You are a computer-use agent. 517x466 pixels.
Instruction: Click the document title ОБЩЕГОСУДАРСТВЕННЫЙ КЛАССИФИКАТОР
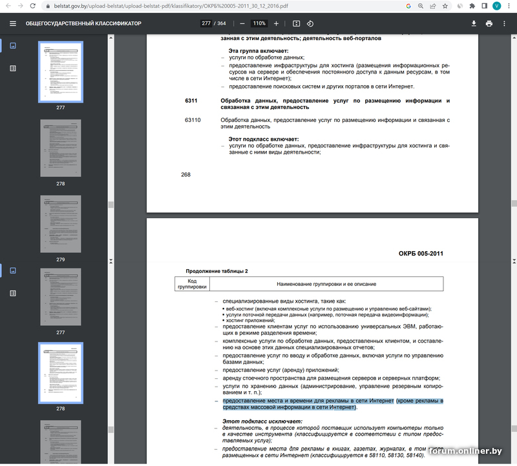[x=83, y=23]
